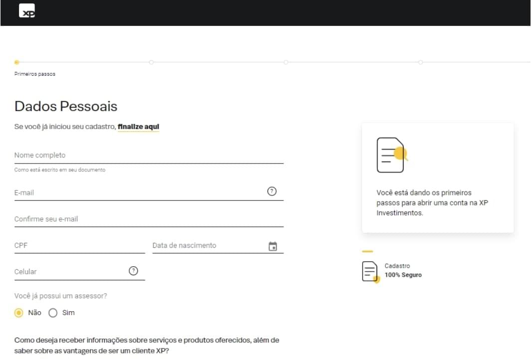Click the XP logo in header
This screenshot has height=362, width=531.
coord(27,11)
